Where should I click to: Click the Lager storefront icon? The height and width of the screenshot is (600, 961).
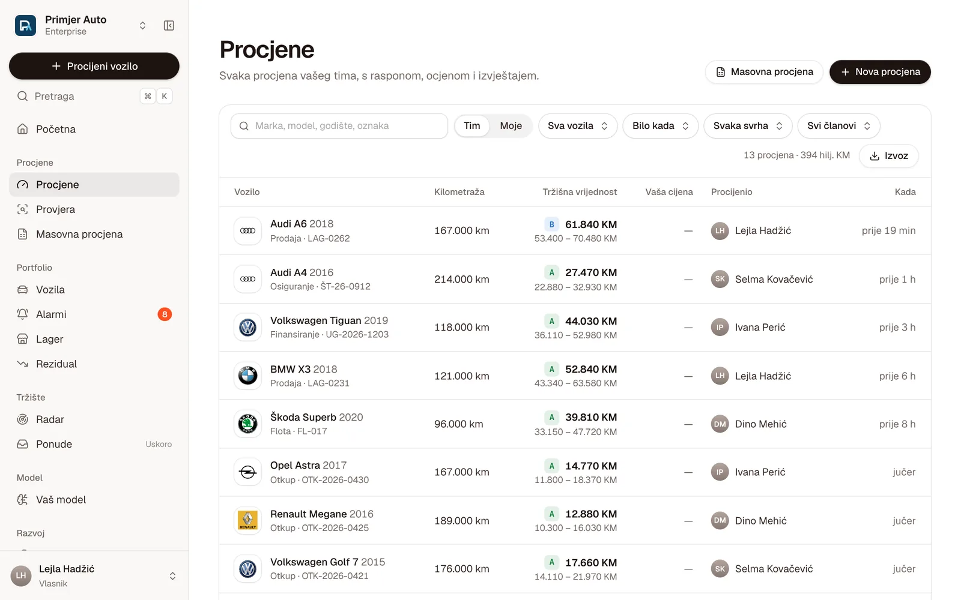(23, 339)
